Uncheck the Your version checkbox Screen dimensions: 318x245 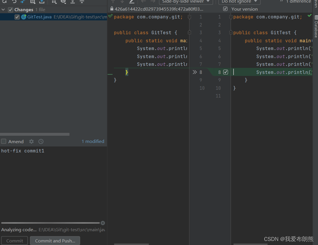click(225, 9)
